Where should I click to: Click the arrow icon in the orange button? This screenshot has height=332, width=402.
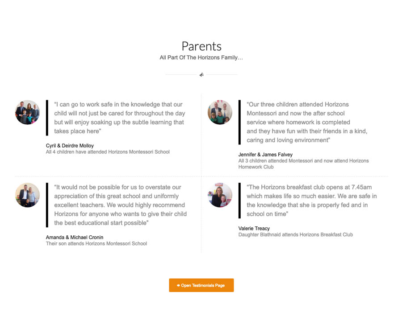point(178,286)
